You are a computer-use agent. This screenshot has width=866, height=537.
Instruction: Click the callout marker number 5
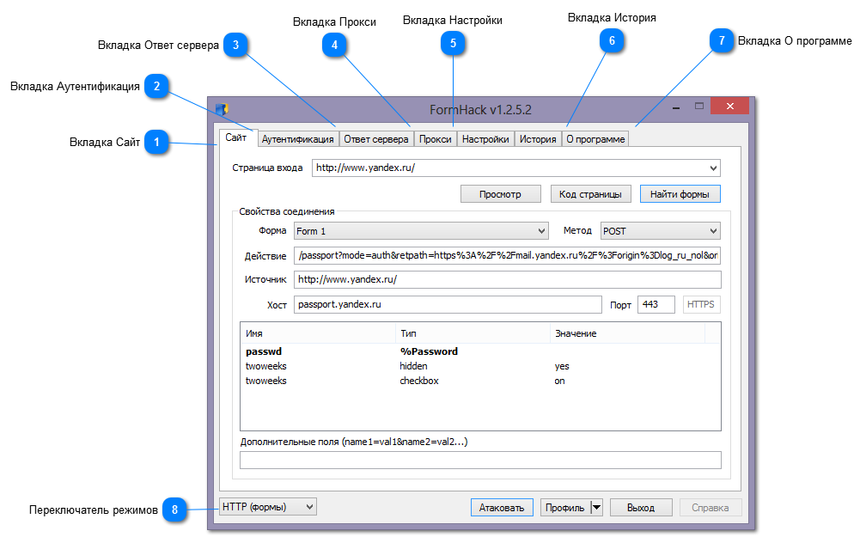453,42
